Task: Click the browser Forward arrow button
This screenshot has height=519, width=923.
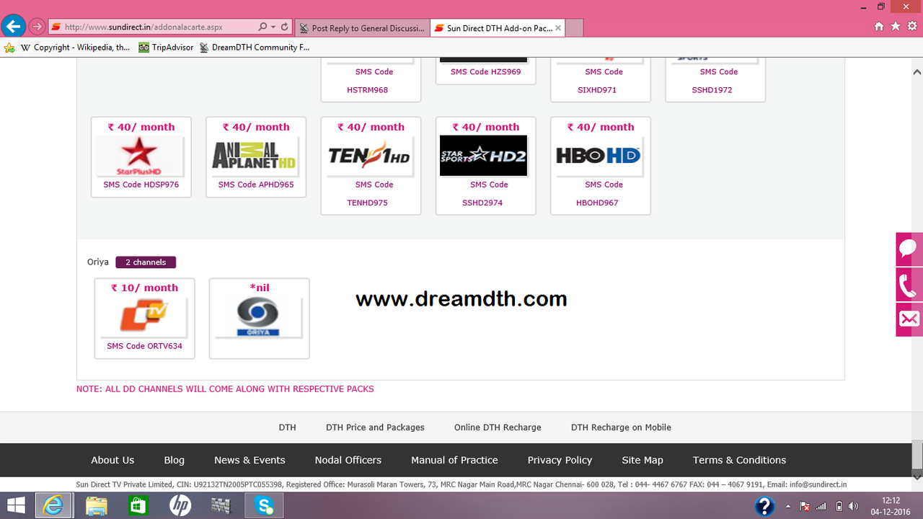Action: [x=37, y=27]
